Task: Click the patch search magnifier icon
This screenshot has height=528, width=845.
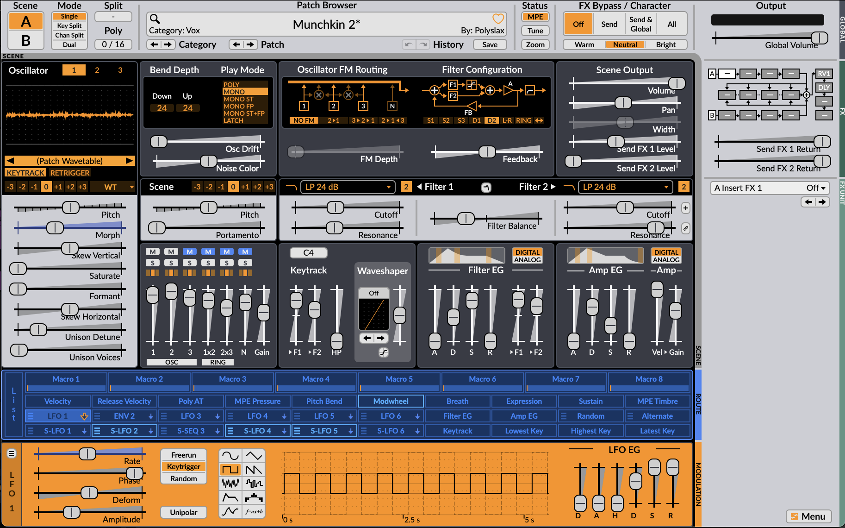Action: pyautogui.click(x=155, y=19)
